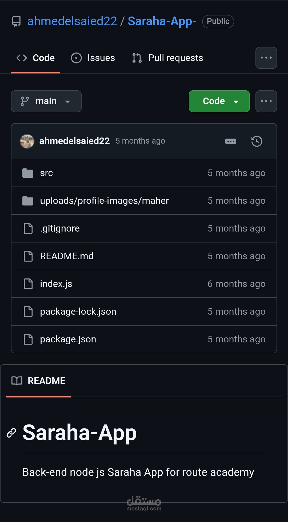
Task: Open the commit history clock icon
Action: [257, 141]
